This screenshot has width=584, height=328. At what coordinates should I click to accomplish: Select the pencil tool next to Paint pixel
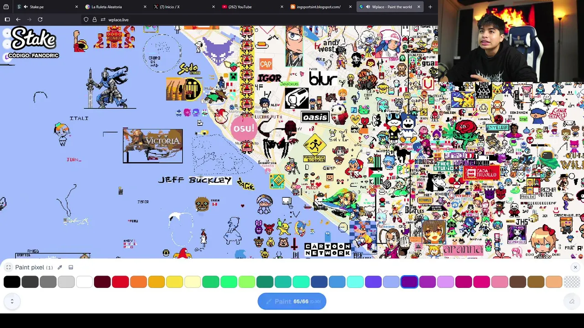coord(60,267)
